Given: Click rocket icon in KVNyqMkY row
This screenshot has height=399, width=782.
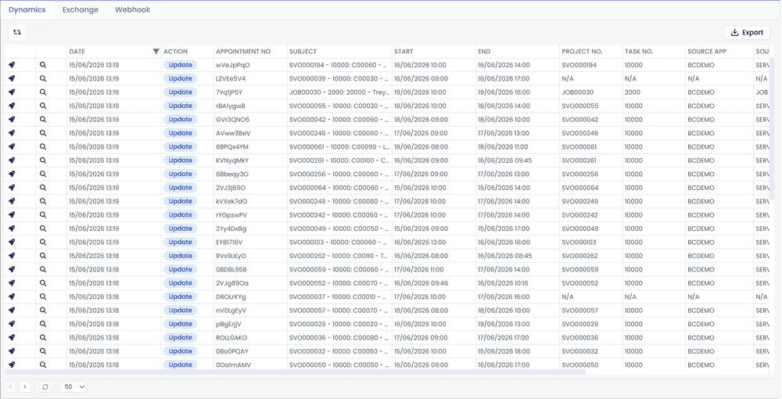Looking at the screenshot, I should [12, 160].
